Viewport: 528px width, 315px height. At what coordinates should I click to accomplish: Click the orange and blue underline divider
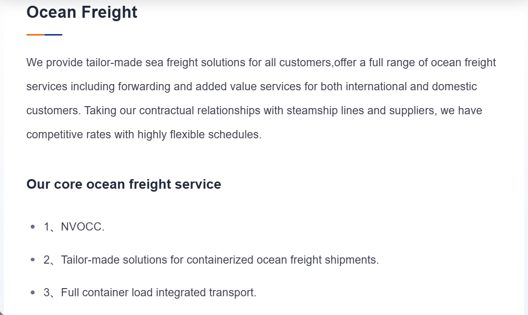click(x=45, y=35)
